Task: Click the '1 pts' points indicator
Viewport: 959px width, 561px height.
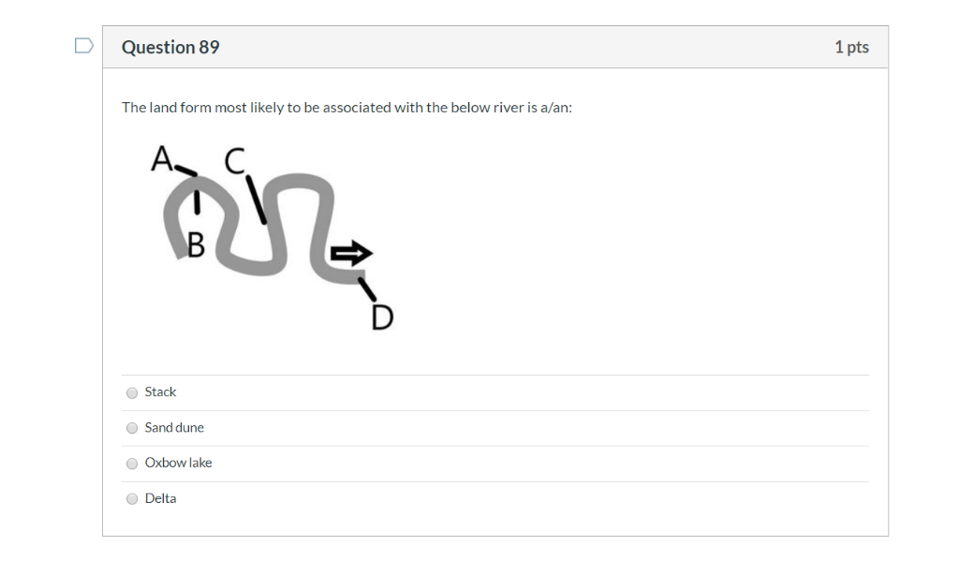Action: [851, 47]
